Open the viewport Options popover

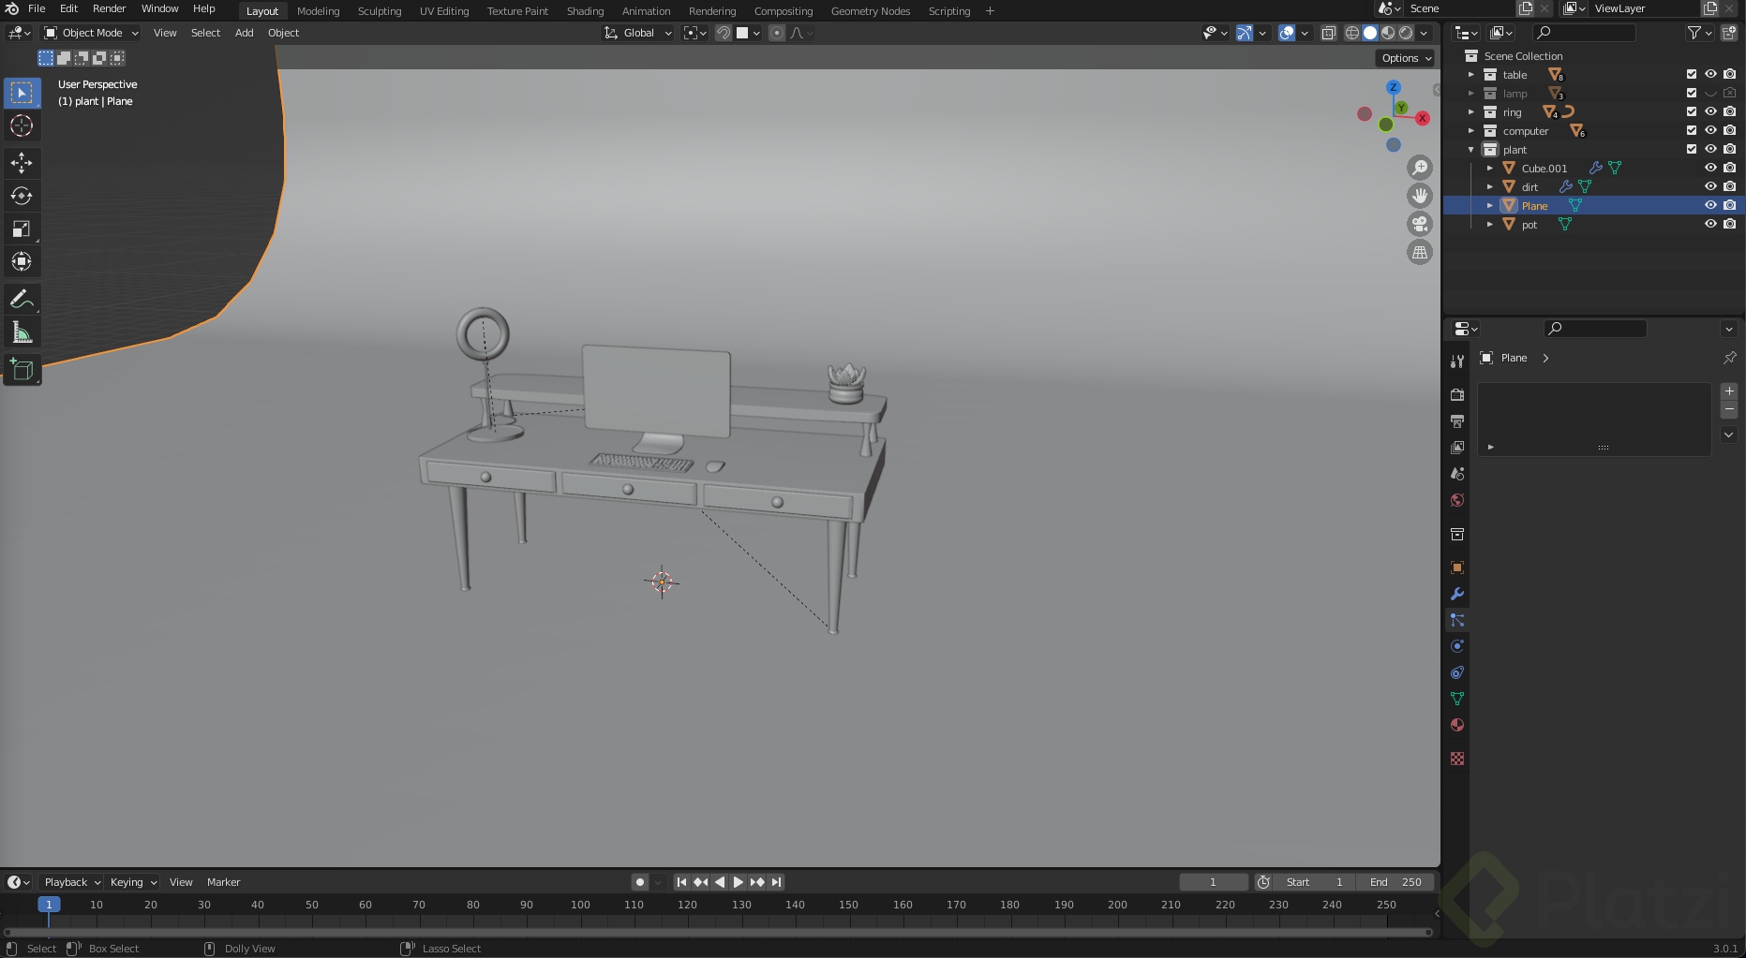tap(1404, 58)
